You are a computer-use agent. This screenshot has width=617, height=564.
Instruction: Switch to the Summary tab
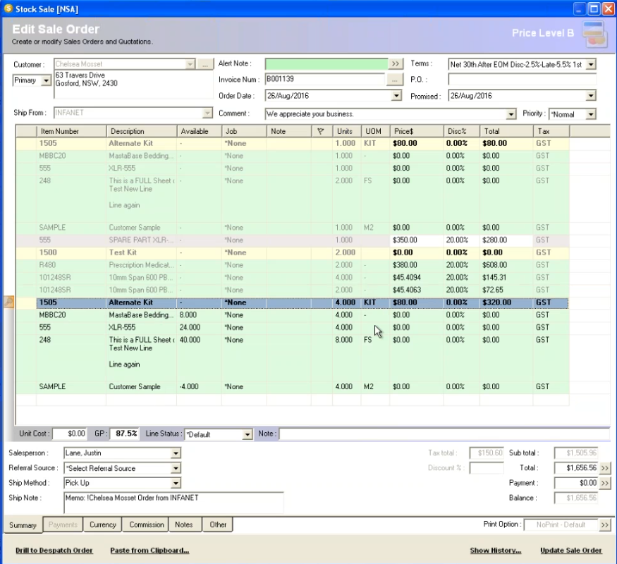[x=23, y=525]
